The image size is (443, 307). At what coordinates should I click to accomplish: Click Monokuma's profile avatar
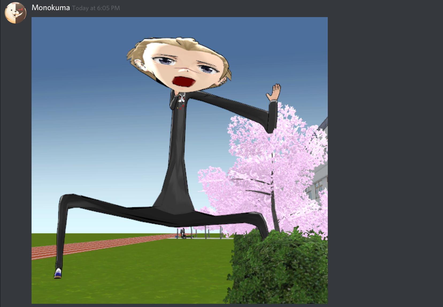click(x=16, y=13)
